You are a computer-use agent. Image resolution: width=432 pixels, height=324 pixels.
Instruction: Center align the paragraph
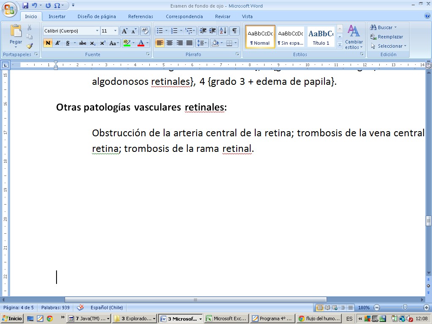(x=170, y=43)
